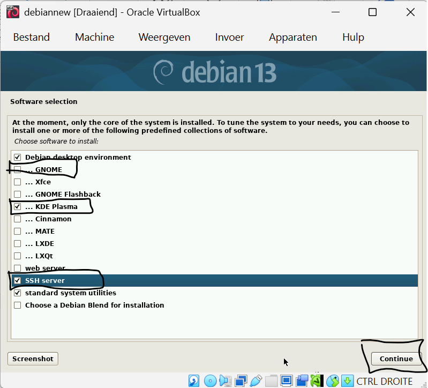428x388 pixels.
Task: Click the mouse integration status icon
Action: click(x=333, y=381)
